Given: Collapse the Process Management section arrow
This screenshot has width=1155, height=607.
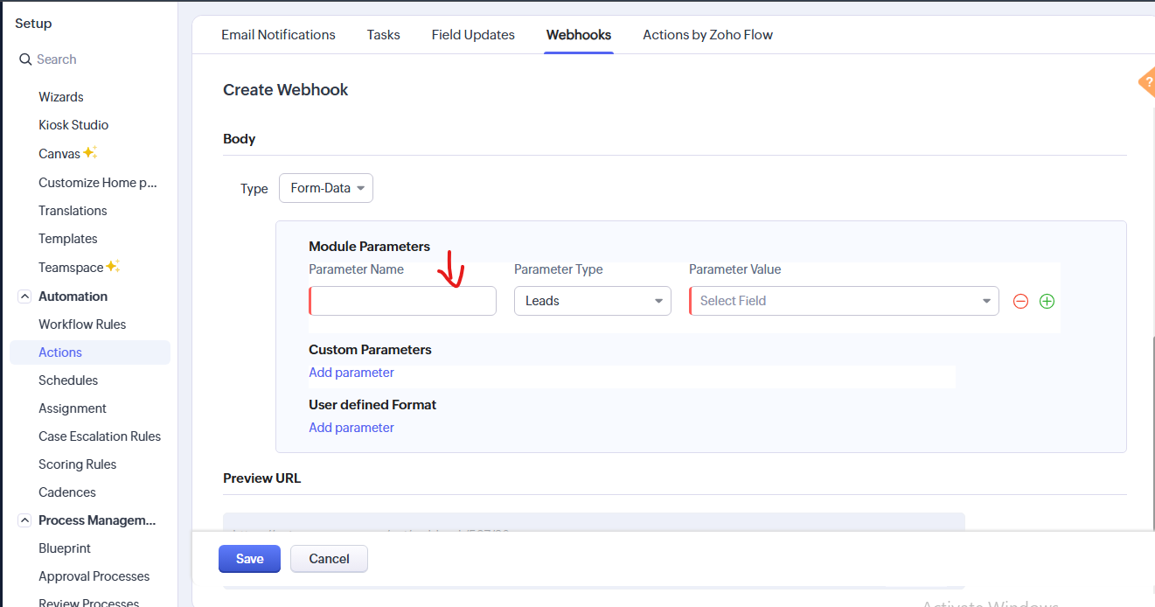Looking at the screenshot, I should (24, 520).
